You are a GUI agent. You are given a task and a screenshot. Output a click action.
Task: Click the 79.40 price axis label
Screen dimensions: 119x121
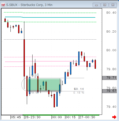111,107
